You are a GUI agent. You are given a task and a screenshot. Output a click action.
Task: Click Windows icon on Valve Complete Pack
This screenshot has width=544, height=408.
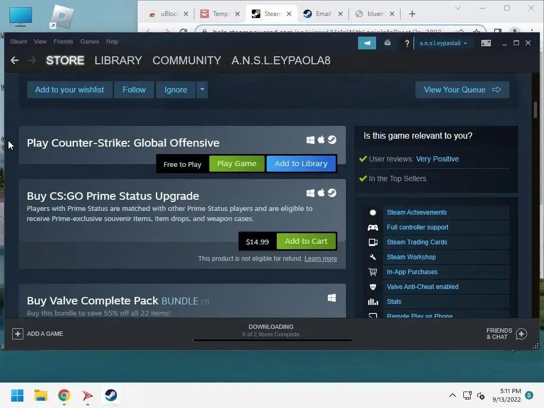coord(331,297)
